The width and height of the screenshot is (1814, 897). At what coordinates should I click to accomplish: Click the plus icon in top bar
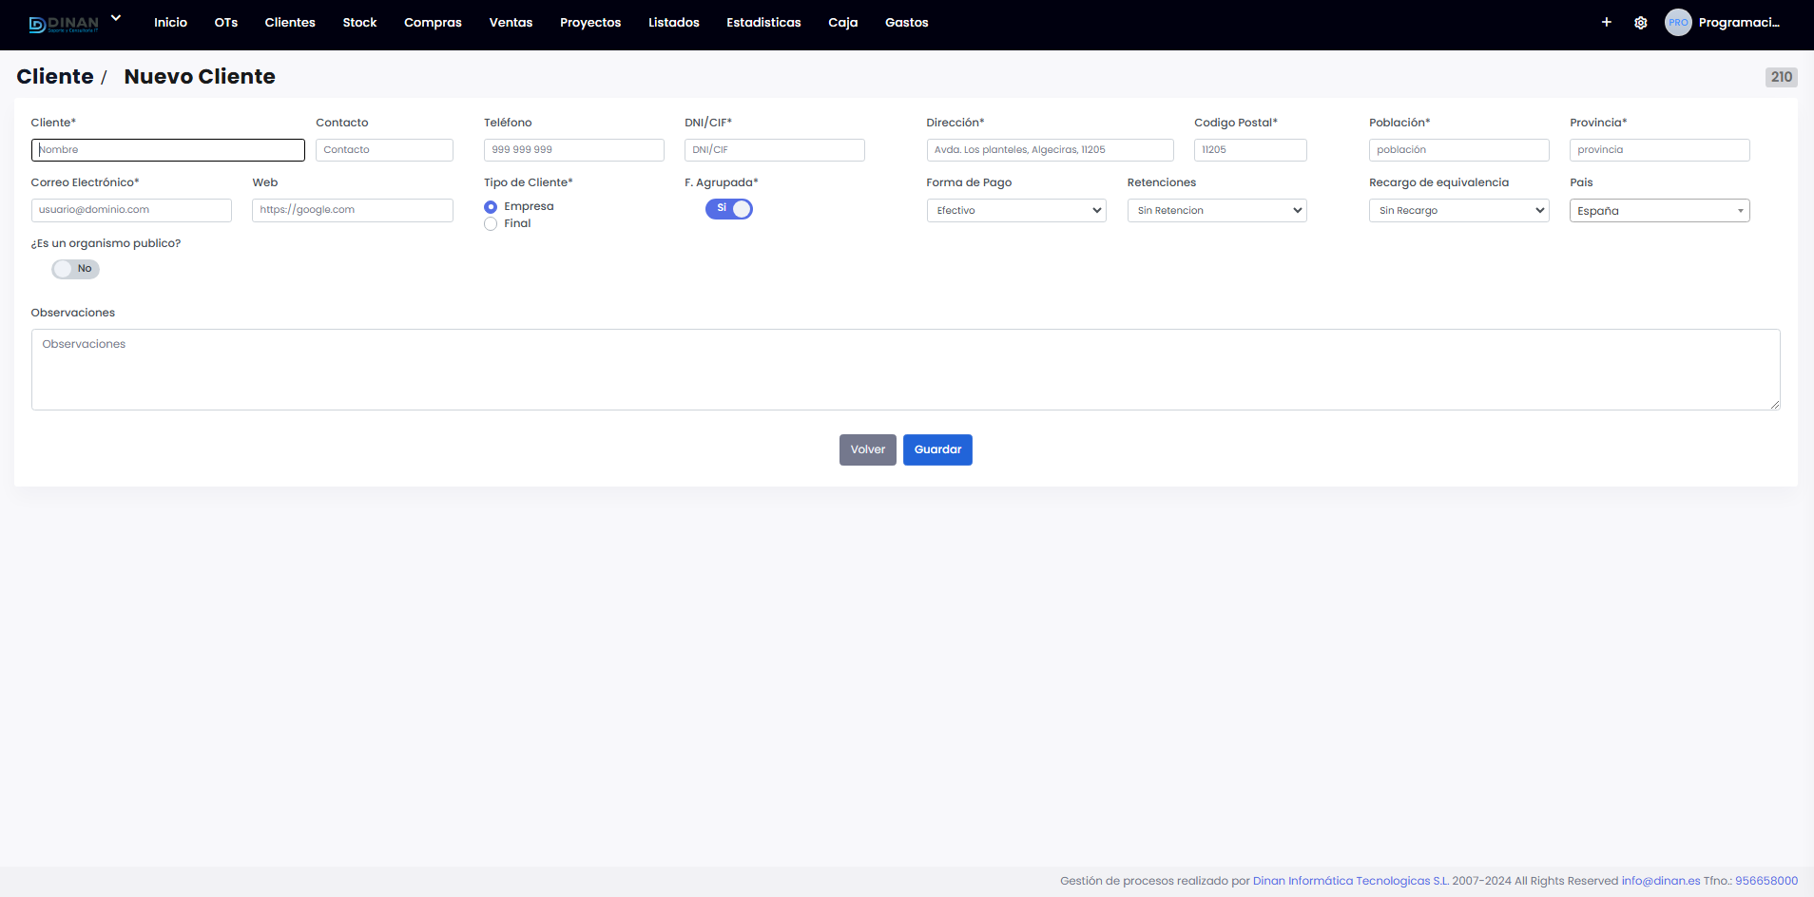pyautogui.click(x=1606, y=22)
